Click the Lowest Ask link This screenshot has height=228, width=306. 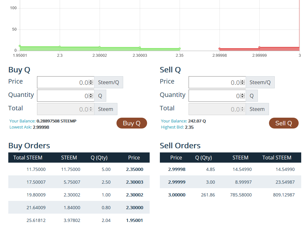click(20, 127)
